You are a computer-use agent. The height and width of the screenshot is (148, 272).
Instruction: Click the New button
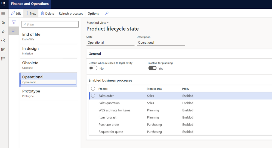(x=31, y=14)
